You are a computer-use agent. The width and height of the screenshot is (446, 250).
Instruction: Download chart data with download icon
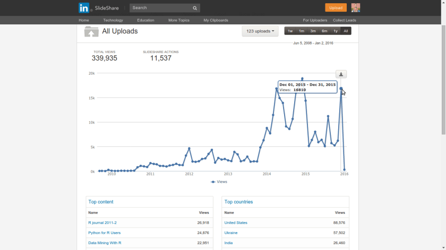[341, 74]
